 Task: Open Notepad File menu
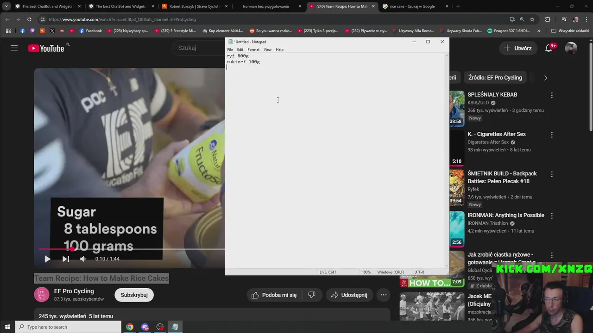coord(230,49)
